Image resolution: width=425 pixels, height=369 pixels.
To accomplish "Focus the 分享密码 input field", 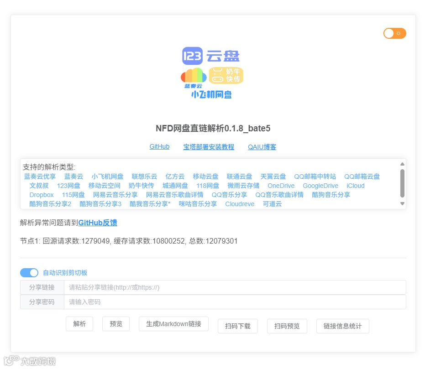I will click(x=235, y=302).
